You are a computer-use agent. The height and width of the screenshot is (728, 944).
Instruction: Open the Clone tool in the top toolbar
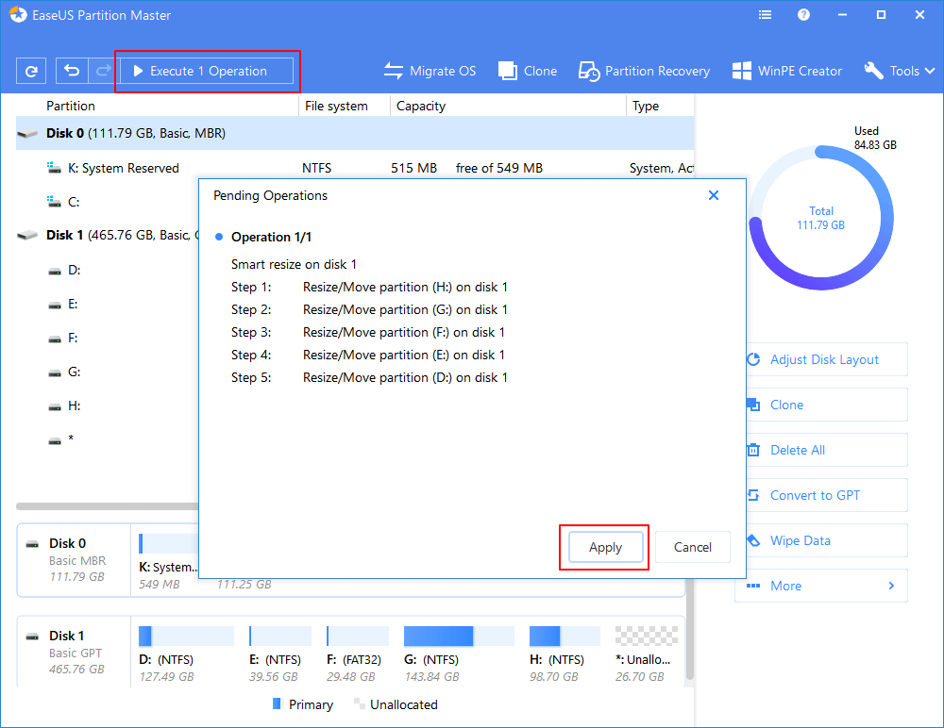(528, 71)
